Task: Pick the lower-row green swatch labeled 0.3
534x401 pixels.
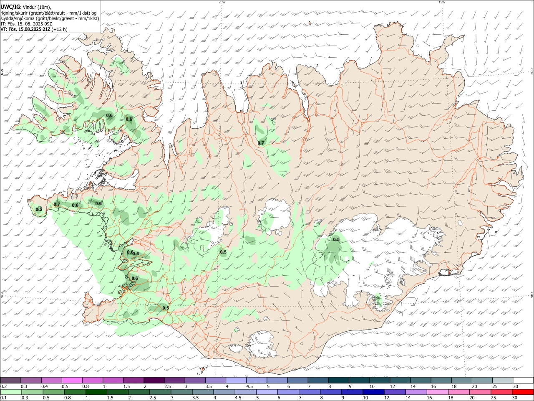Action: (32, 392)
